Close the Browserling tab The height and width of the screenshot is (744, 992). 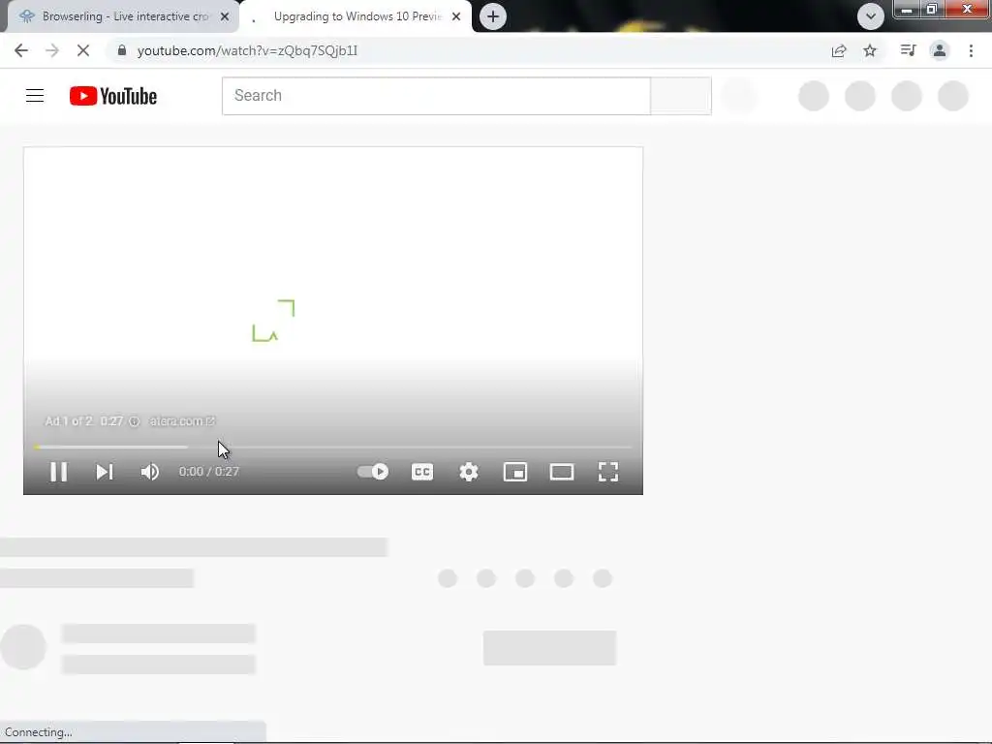(225, 17)
